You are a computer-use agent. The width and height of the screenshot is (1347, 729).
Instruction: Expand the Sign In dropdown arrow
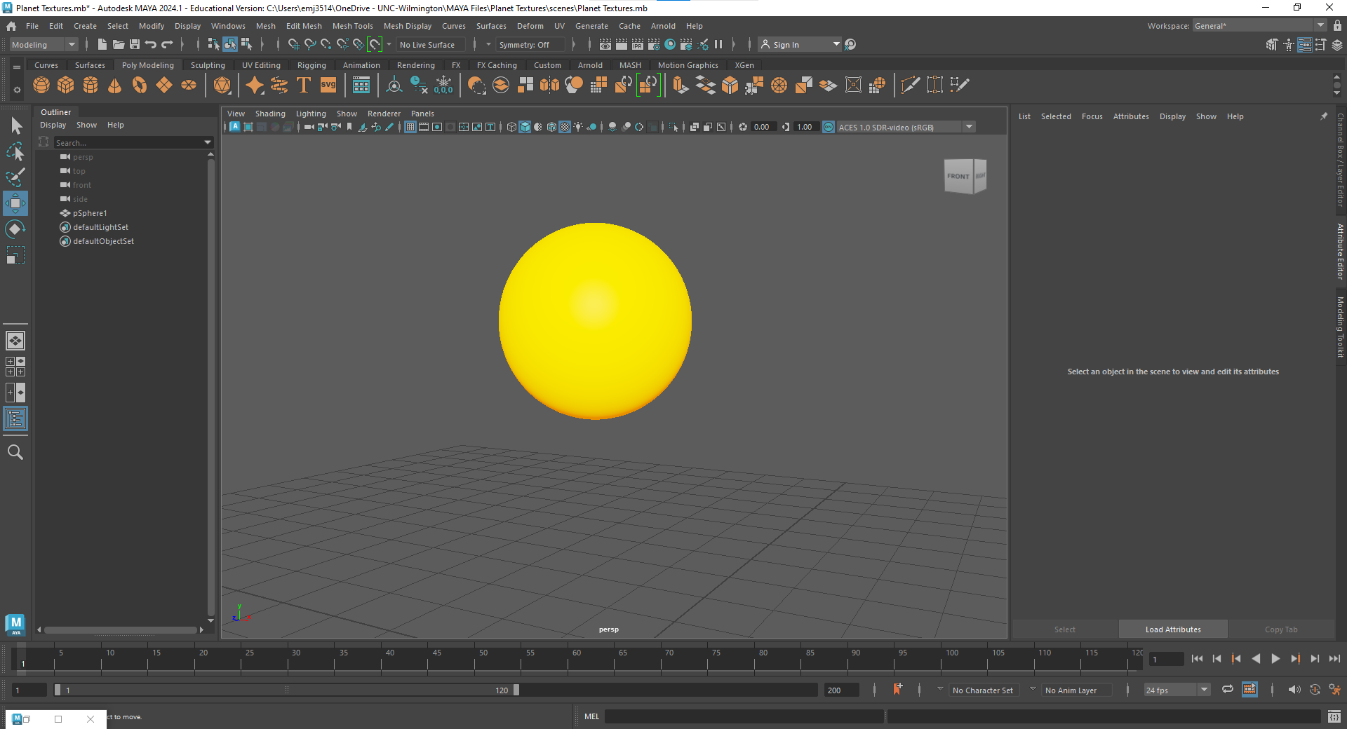pos(836,44)
